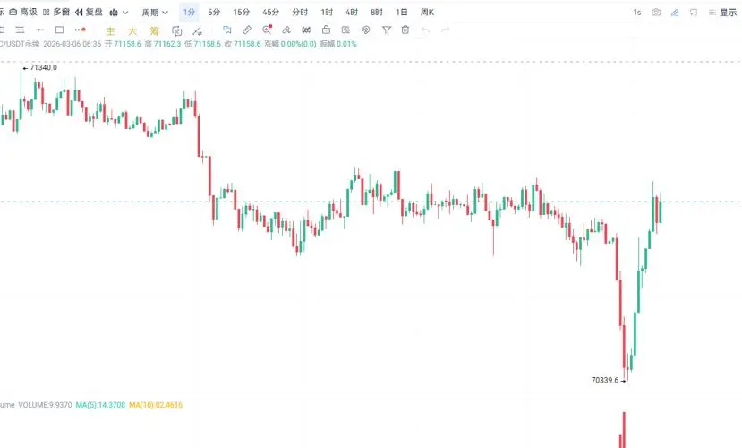Image resolution: width=742 pixels, height=448 pixels.
Task: Click the undo arrow
Action: pyautogui.click(x=425, y=30)
